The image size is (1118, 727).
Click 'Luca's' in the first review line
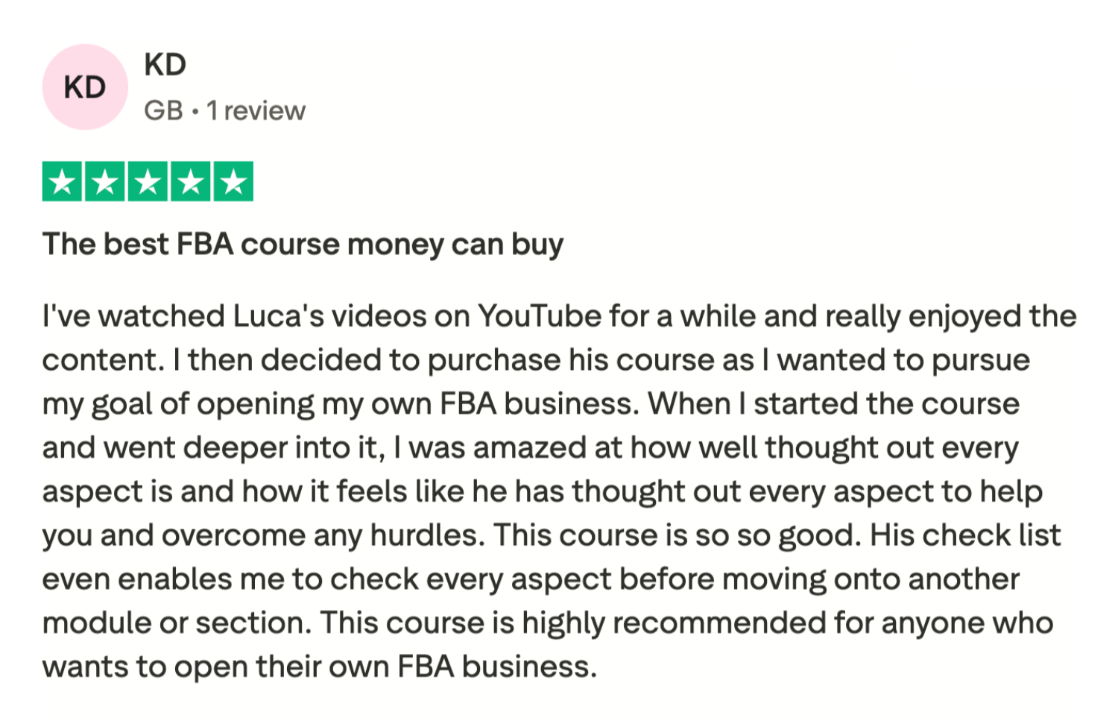[x=278, y=316]
